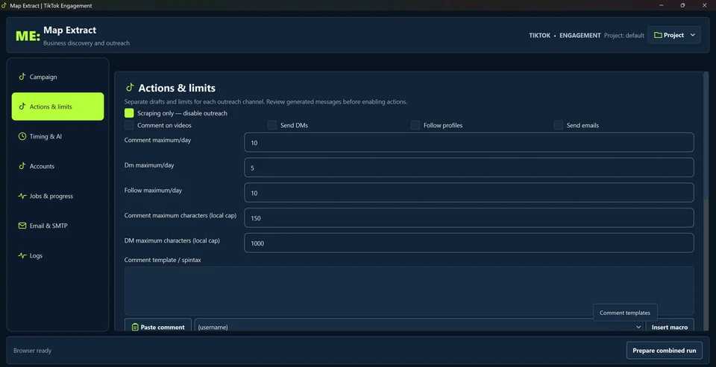Select the Actions & limits sidebar tab
This screenshot has width=716, height=367.
[57, 106]
